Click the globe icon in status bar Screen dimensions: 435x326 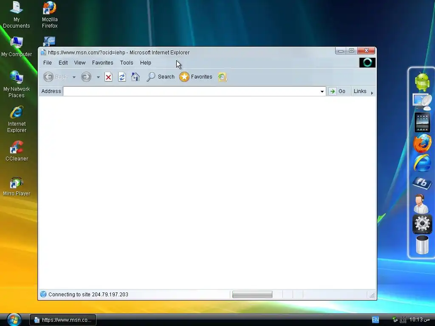point(43,294)
